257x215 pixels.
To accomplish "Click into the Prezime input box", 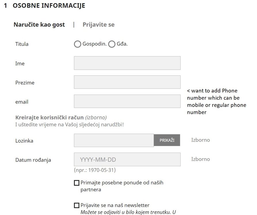I will [x=127, y=82].
